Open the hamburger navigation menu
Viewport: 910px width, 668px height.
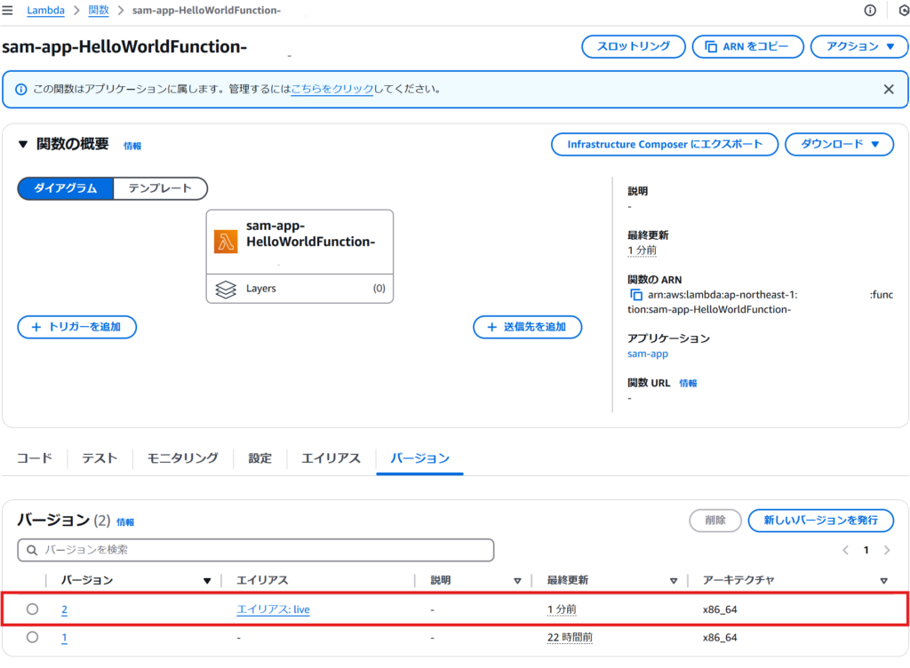click(x=7, y=11)
